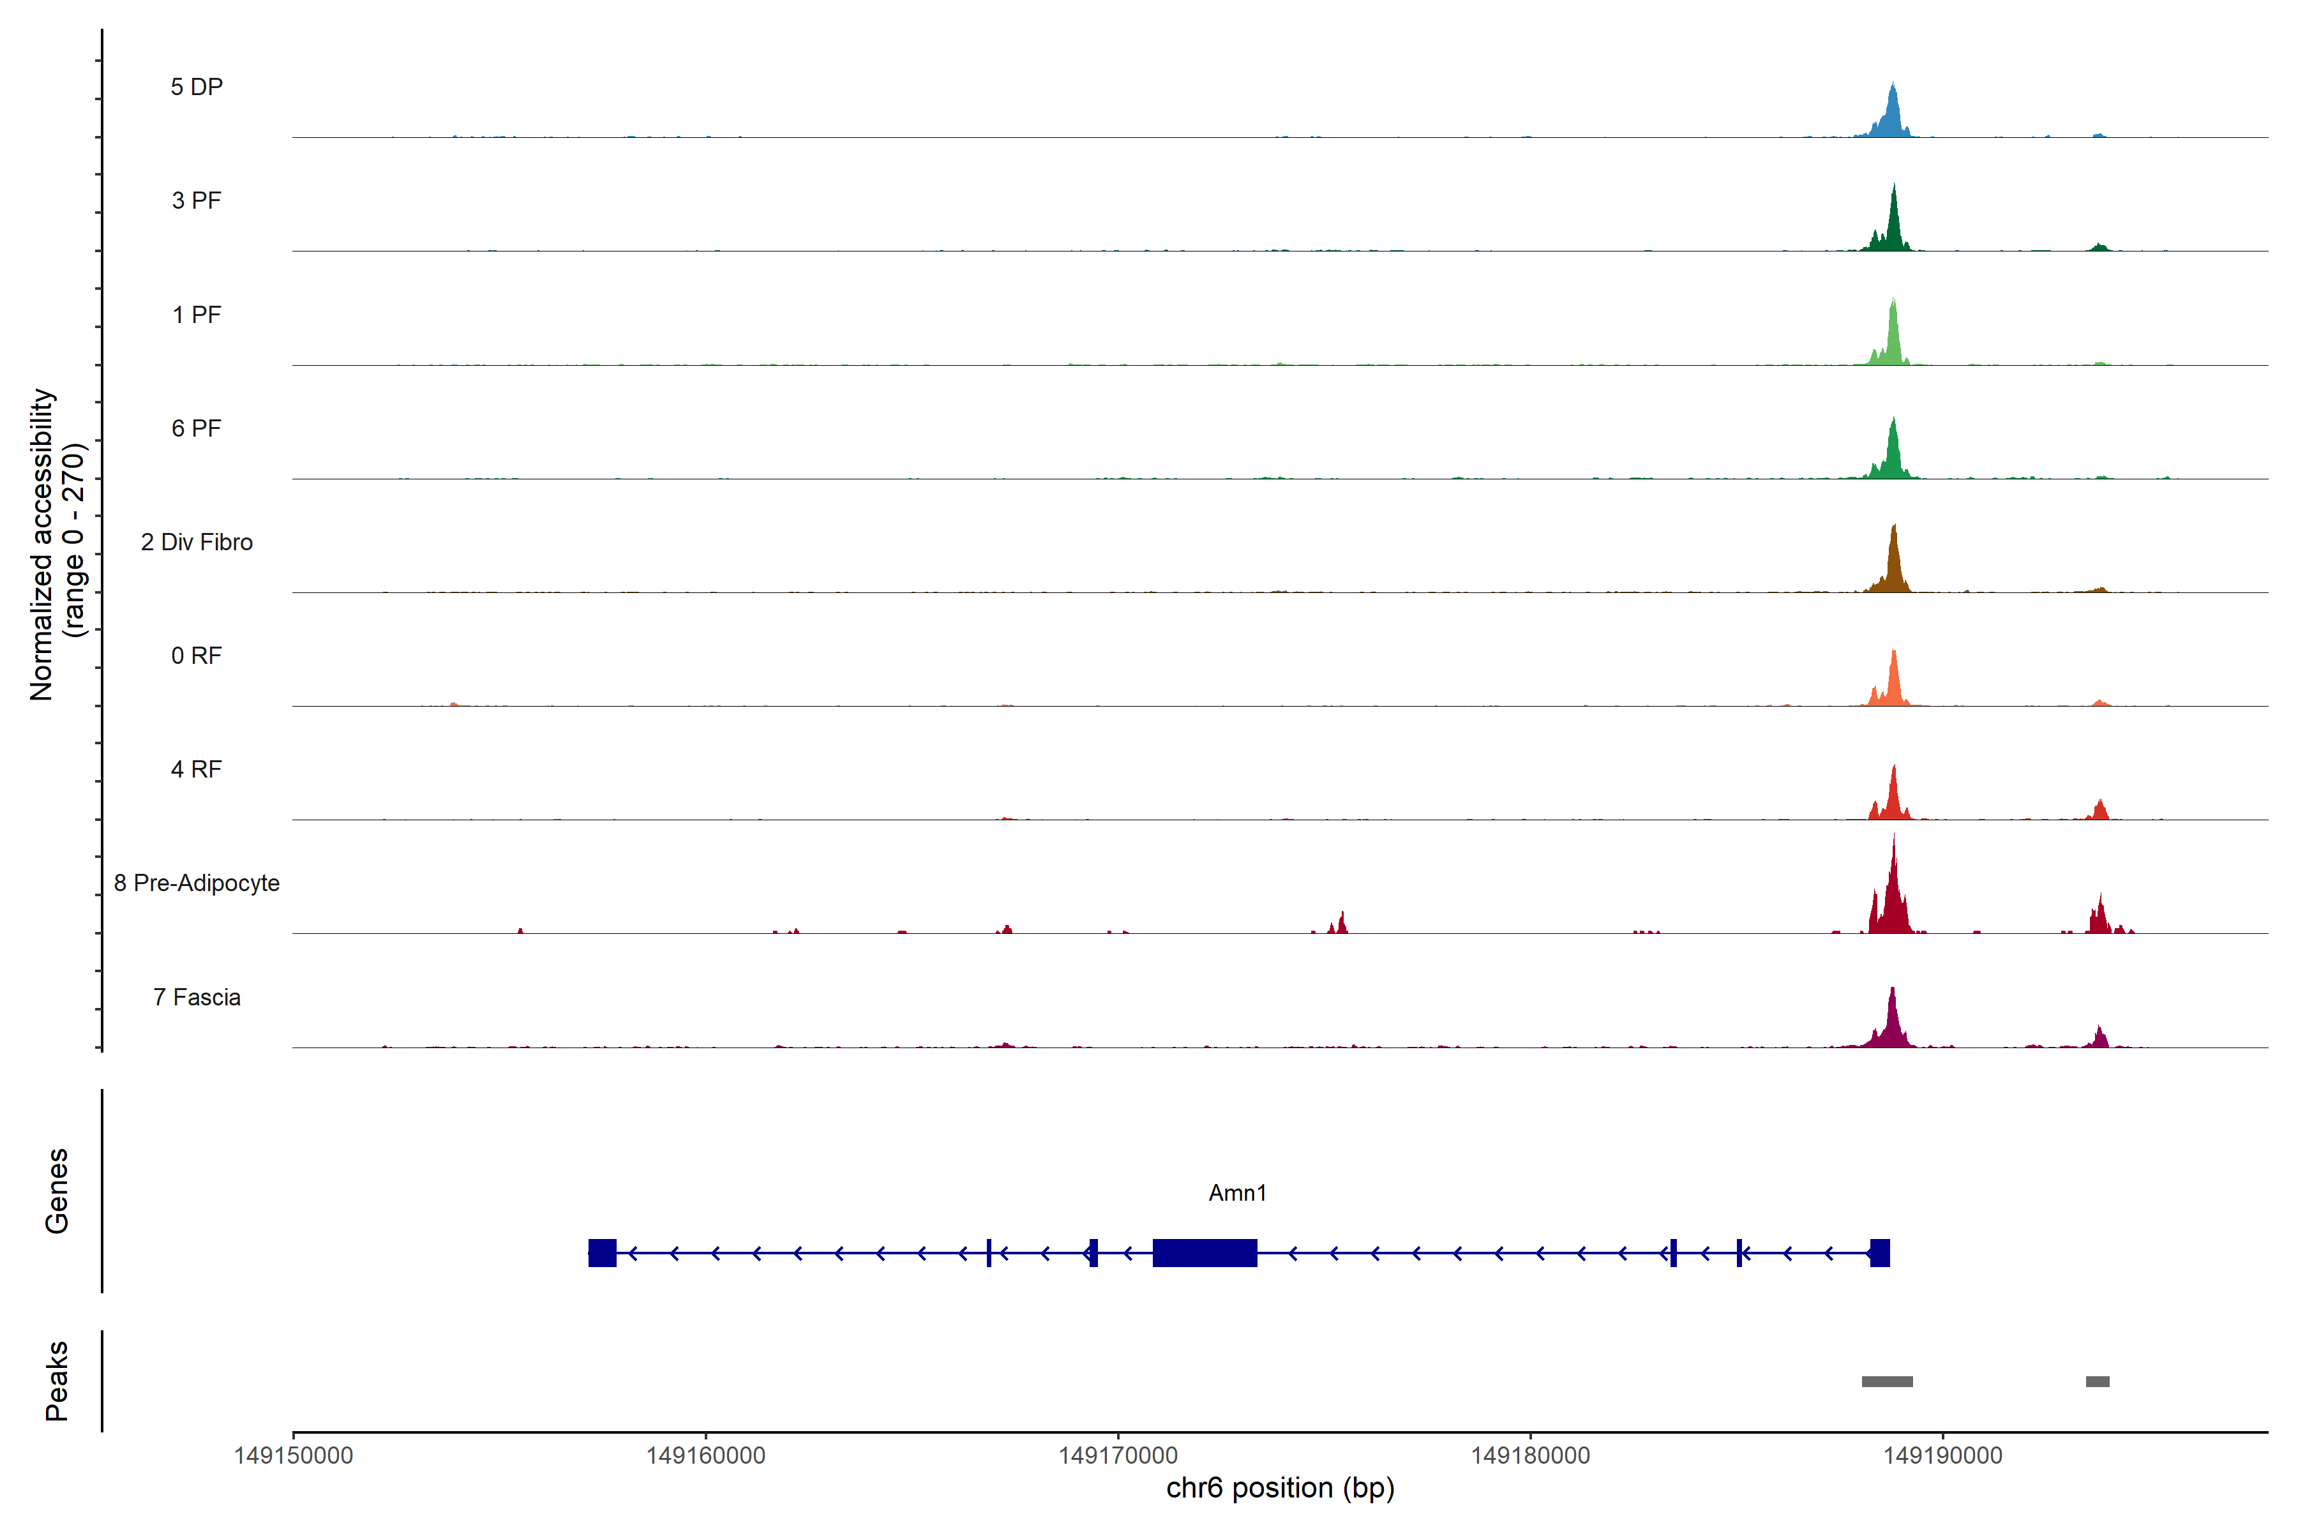The height and width of the screenshot is (1532, 2298).
Task: Click the 3 PF track label
Action: pos(197,200)
